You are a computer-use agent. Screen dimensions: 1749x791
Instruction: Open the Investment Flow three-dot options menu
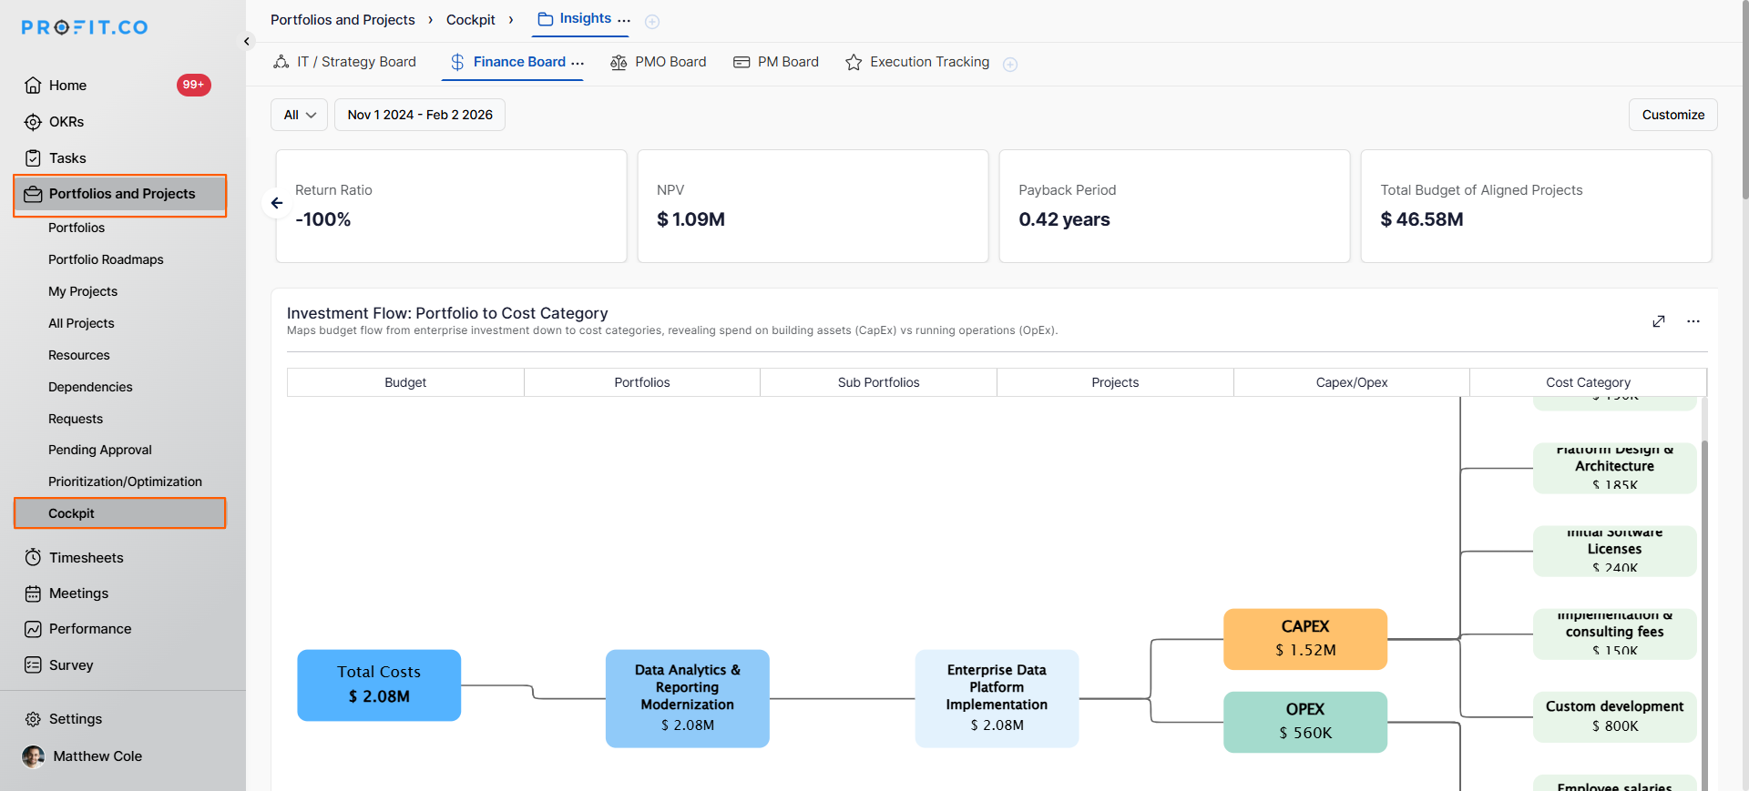(1693, 321)
